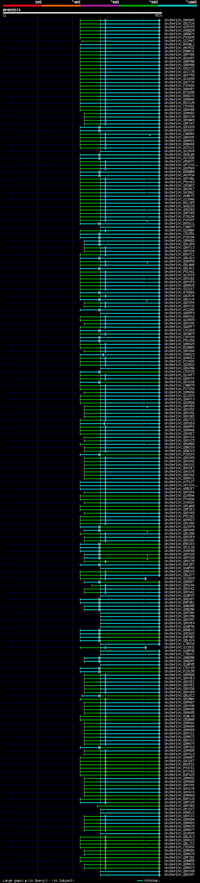This screenshot has width=200, height=883.
Task: Click hit label UniRef100_Q9FV66
Action: (x=179, y=55)
